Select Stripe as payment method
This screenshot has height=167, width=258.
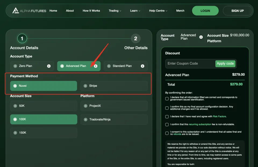point(114,86)
